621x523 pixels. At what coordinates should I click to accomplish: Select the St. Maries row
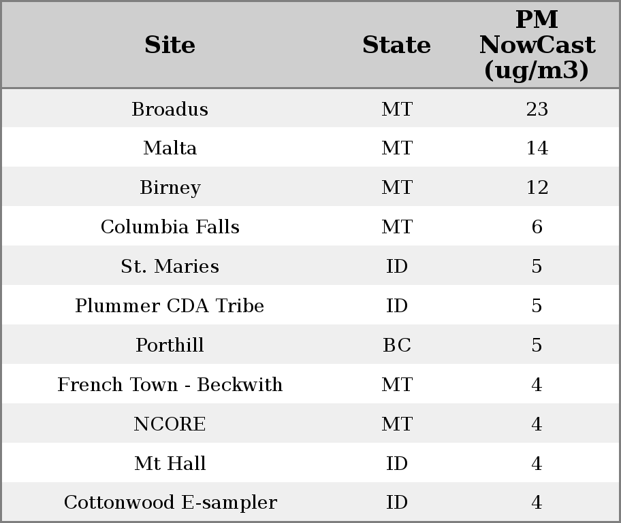170,267
